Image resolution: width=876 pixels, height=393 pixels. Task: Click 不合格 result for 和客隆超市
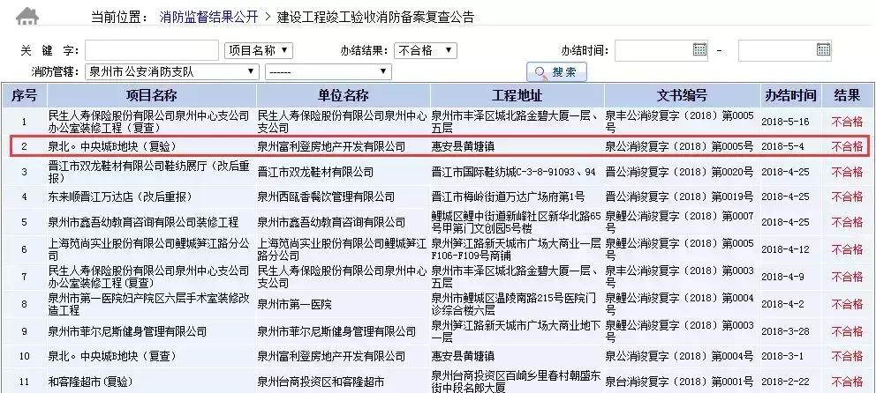coord(847,382)
